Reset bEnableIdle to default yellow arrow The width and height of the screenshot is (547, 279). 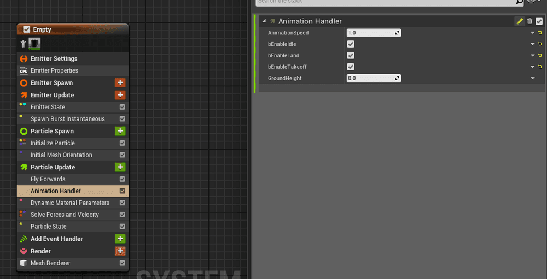[x=540, y=44]
